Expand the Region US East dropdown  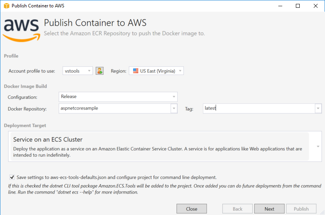click(x=180, y=71)
